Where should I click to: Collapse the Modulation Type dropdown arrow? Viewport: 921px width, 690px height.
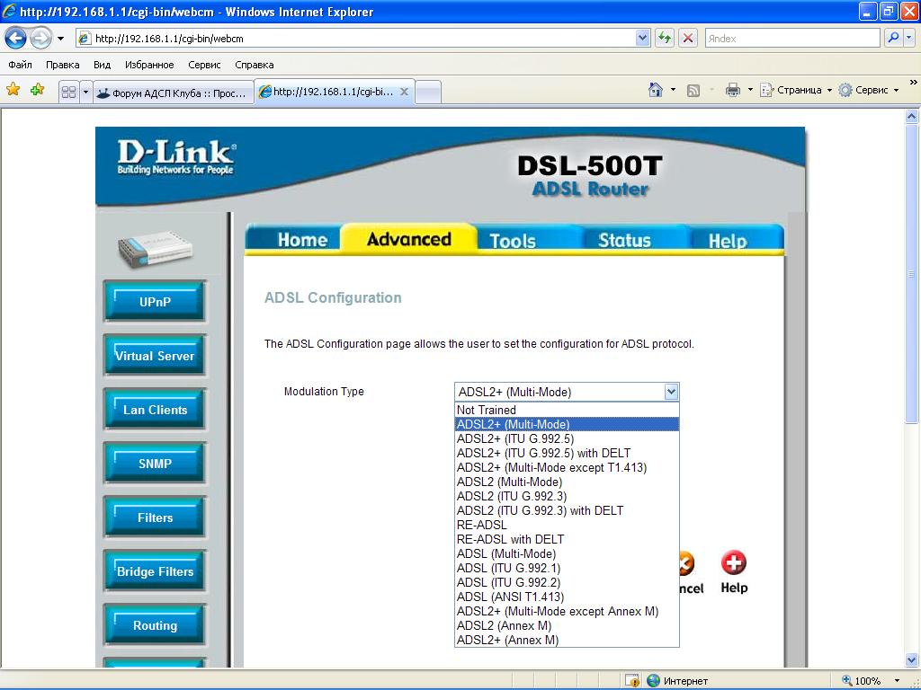pyautogui.click(x=670, y=392)
